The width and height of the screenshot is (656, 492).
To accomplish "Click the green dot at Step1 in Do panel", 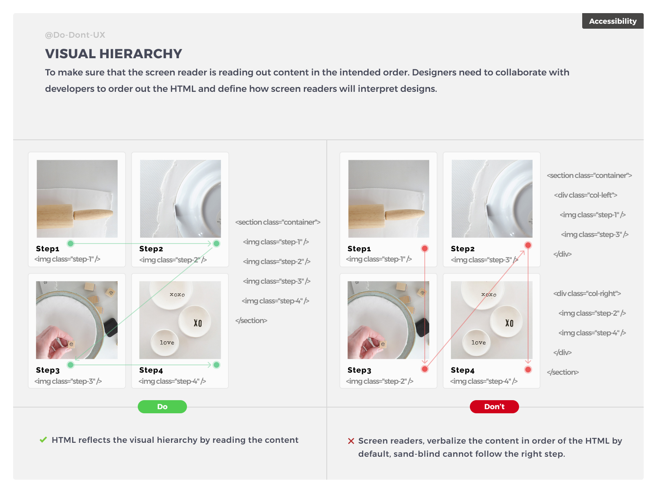I will (71, 244).
